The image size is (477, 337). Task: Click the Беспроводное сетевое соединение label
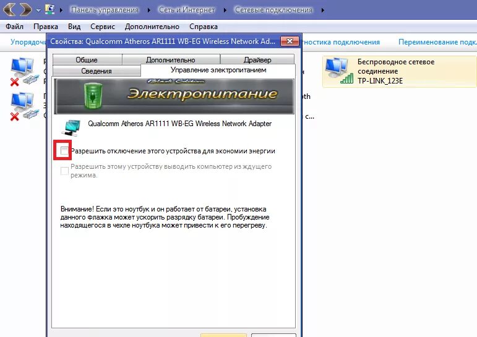396,66
